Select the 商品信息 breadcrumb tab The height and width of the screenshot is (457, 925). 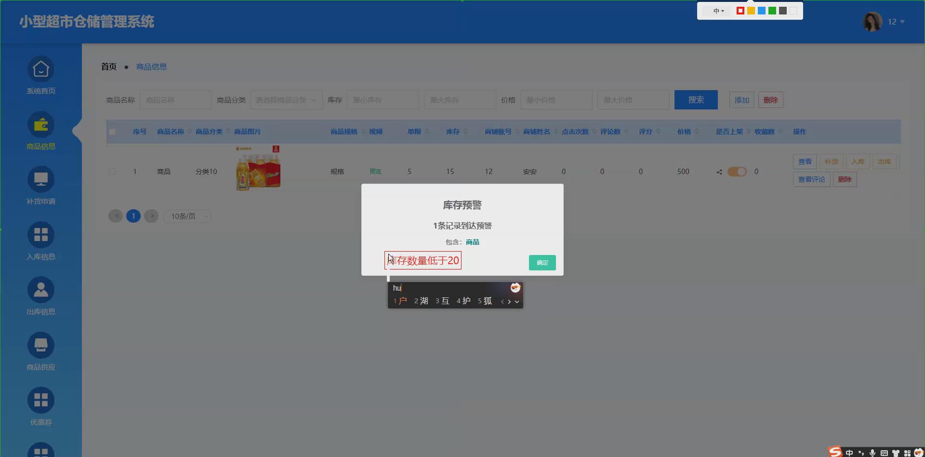pyautogui.click(x=151, y=67)
